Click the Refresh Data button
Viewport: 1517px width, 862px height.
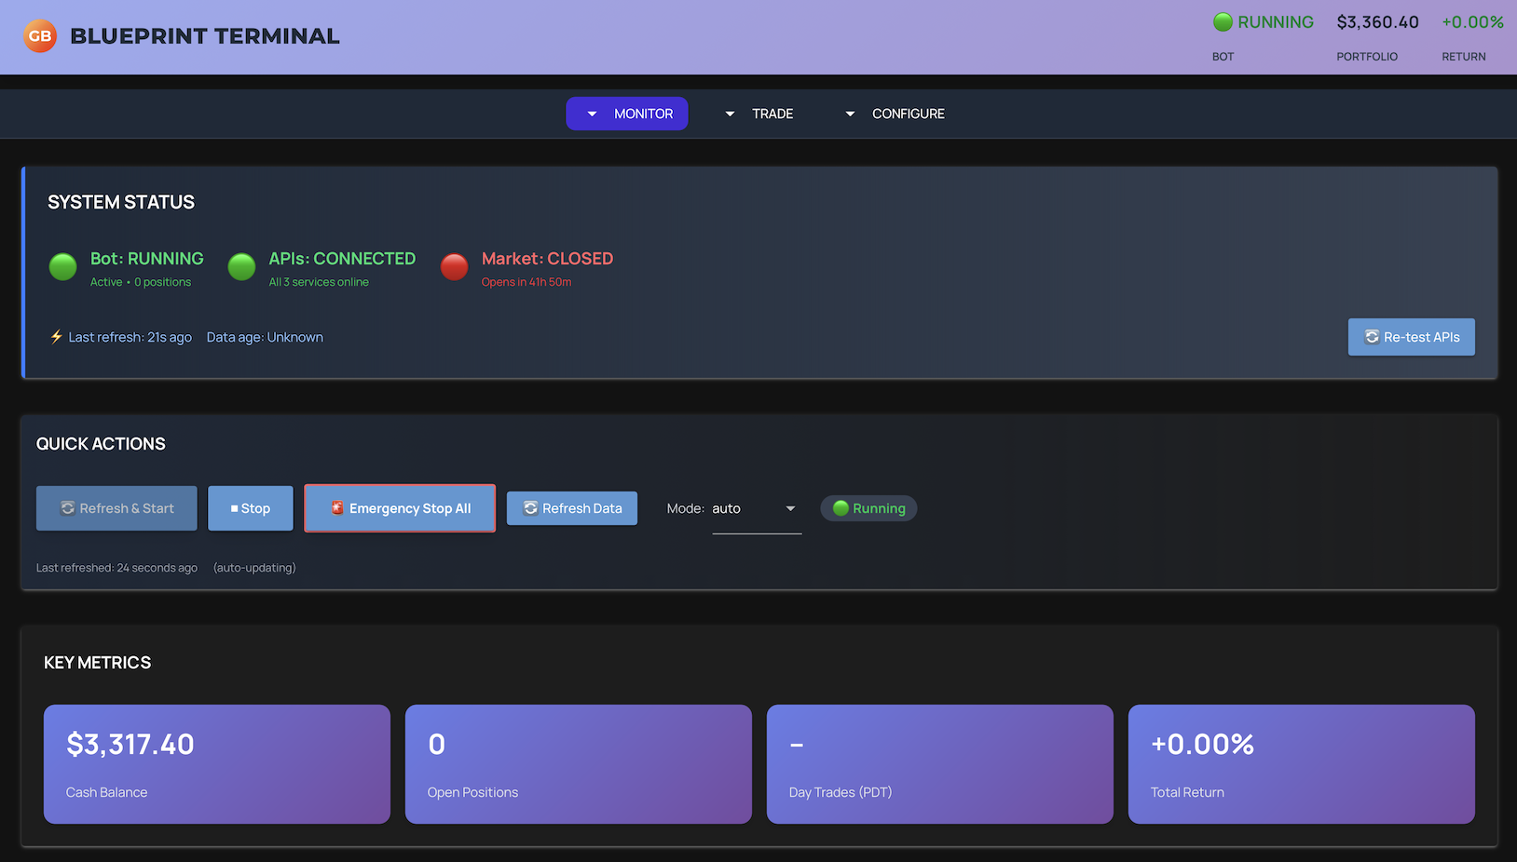point(571,508)
